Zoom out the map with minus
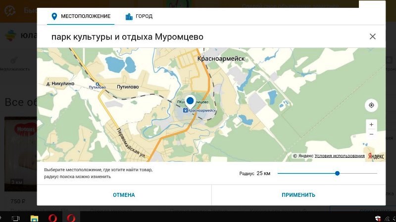 tap(371, 134)
